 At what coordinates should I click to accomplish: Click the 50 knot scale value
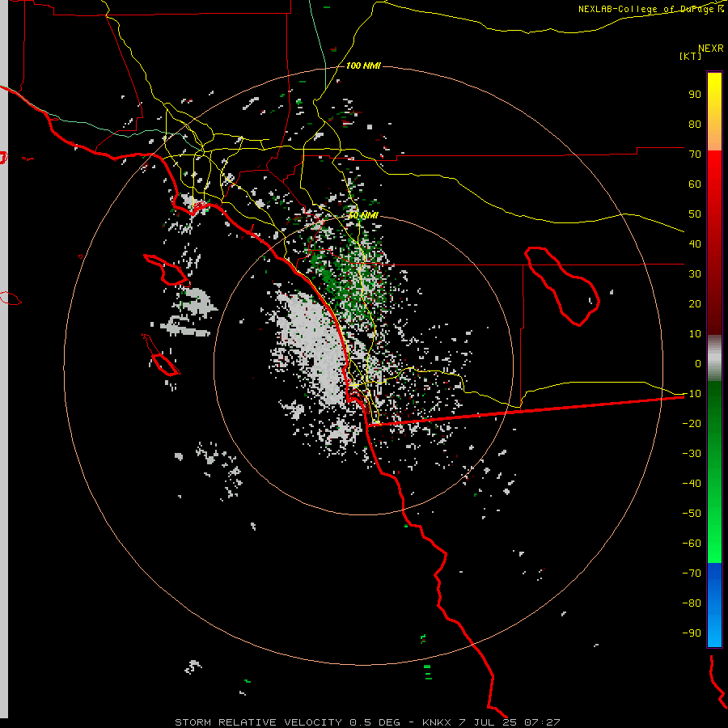[x=695, y=214]
